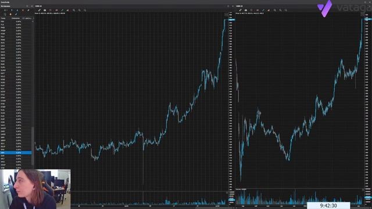The width and height of the screenshot is (372, 209).
Task: Click the bar chart type icon in left chart toolbar
Action: [x=67, y=10]
